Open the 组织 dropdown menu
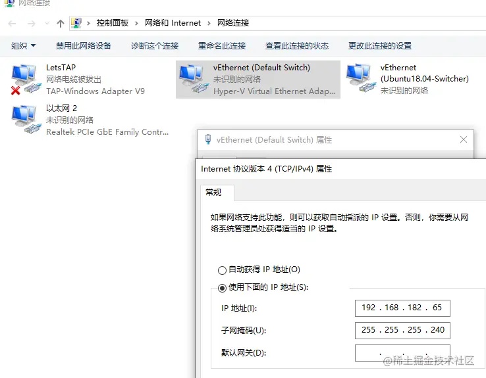Image resolution: width=486 pixels, height=378 pixels. 23,46
